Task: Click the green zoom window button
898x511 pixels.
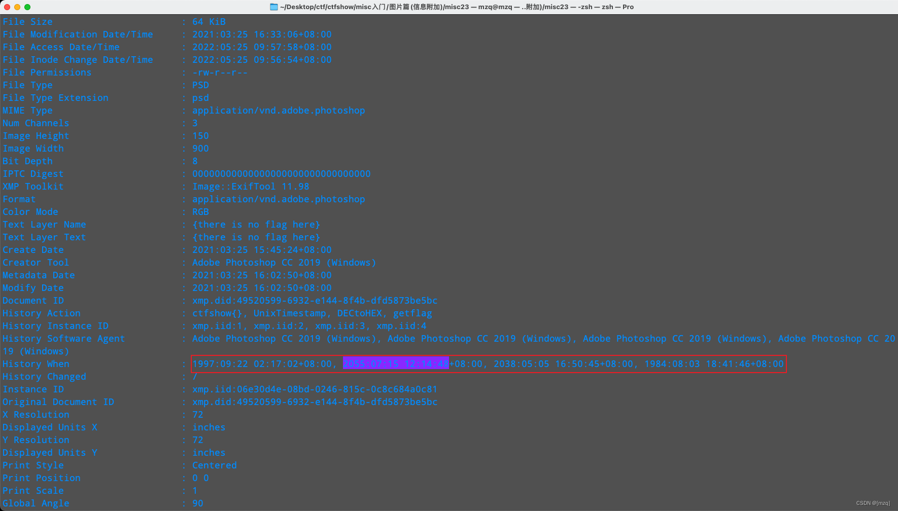Action: [x=27, y=7]
